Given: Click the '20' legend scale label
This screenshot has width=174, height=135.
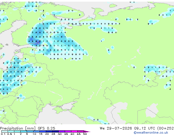Looking at the screenshot, I should tap(47, 134).
